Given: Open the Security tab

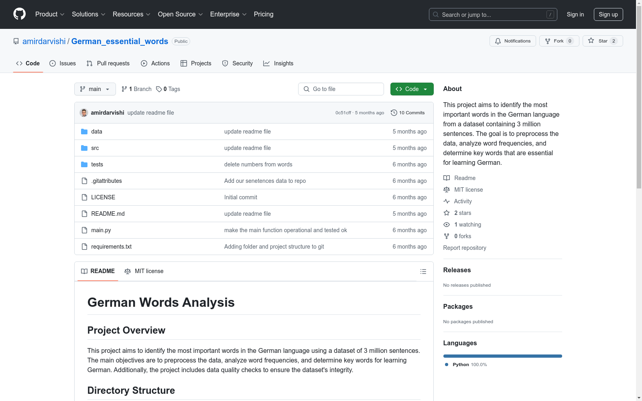Looking at the screenshot, I should click(238, 63).
